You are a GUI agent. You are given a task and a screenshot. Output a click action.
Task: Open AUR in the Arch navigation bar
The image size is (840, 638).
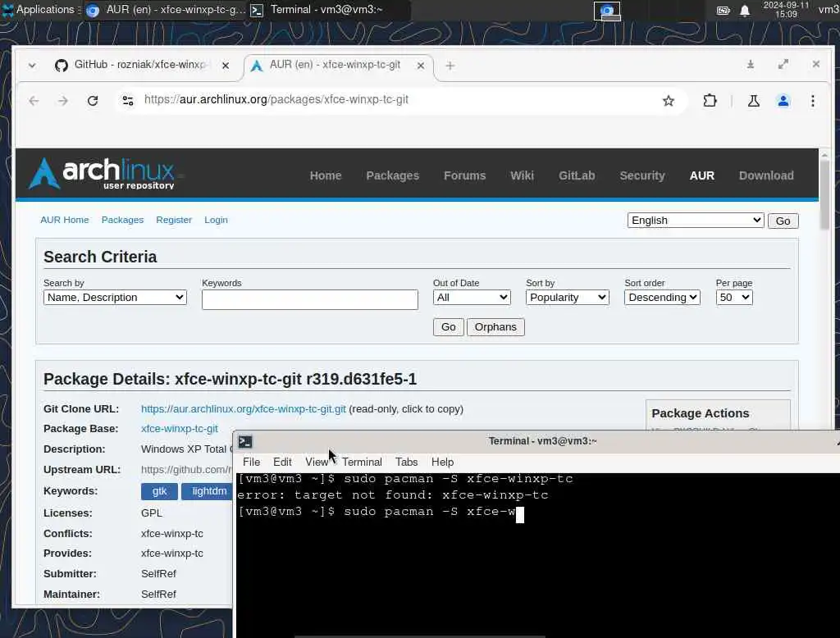pyautogui.click(x=702, y=175)
